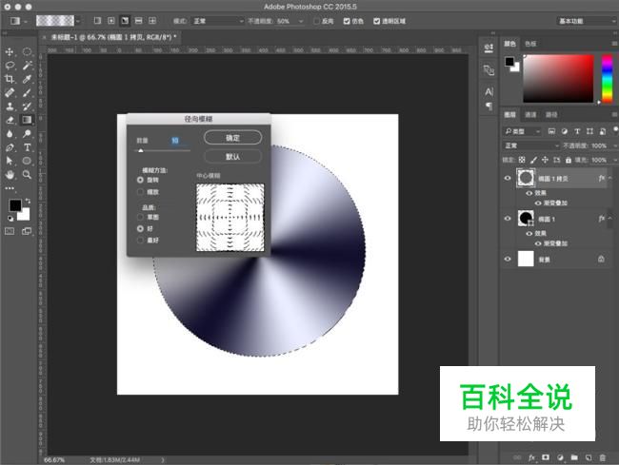Select the Hand tool
619x465 pixels.
click(x=10, y=174)
